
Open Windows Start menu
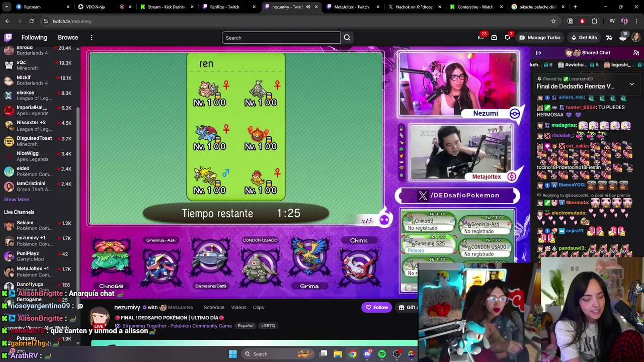233,354
